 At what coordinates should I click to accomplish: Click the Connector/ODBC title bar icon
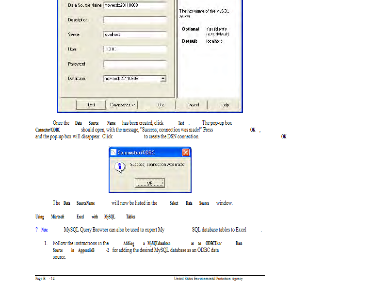[x=113, y=152]
